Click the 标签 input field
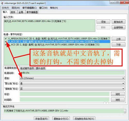The image size is (129, 121). pyautogui.click(x=64, y=94)
